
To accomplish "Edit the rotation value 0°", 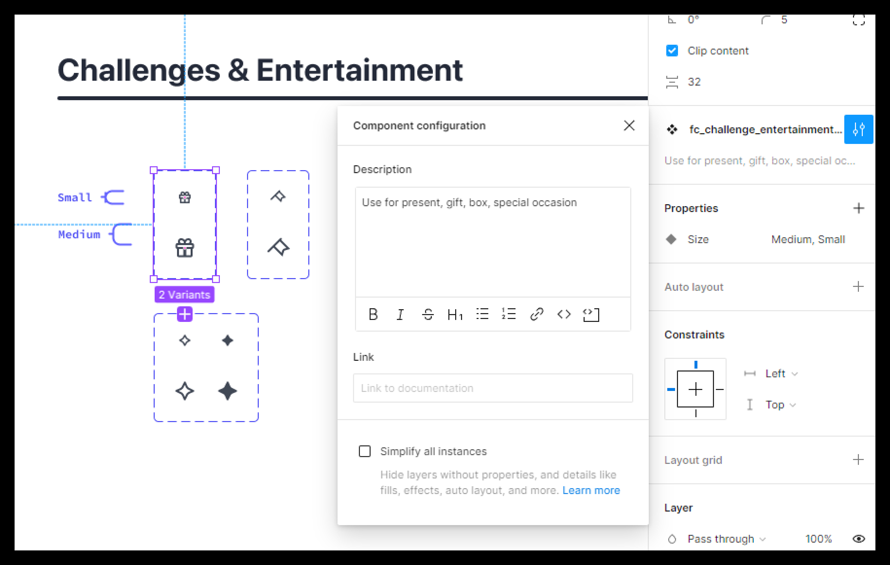I will click(x=694, y=20).
